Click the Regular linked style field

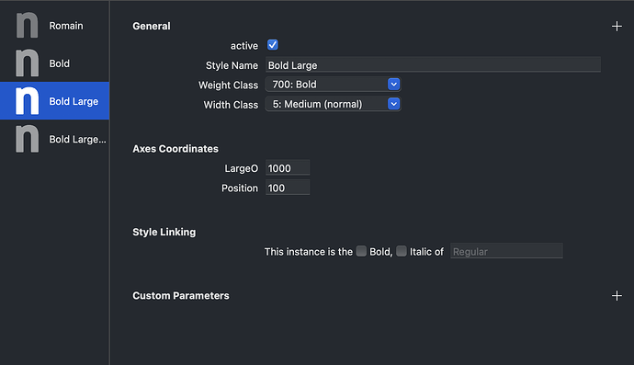506,251
